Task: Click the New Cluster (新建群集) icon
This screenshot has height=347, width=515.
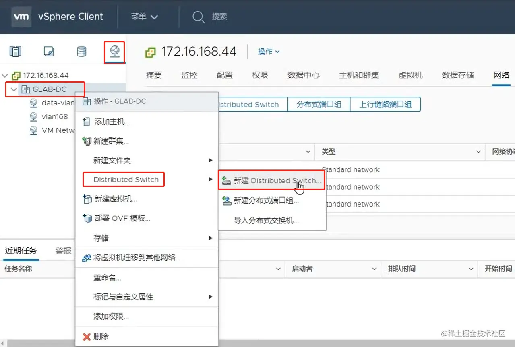Action: (x=87, y=141)
